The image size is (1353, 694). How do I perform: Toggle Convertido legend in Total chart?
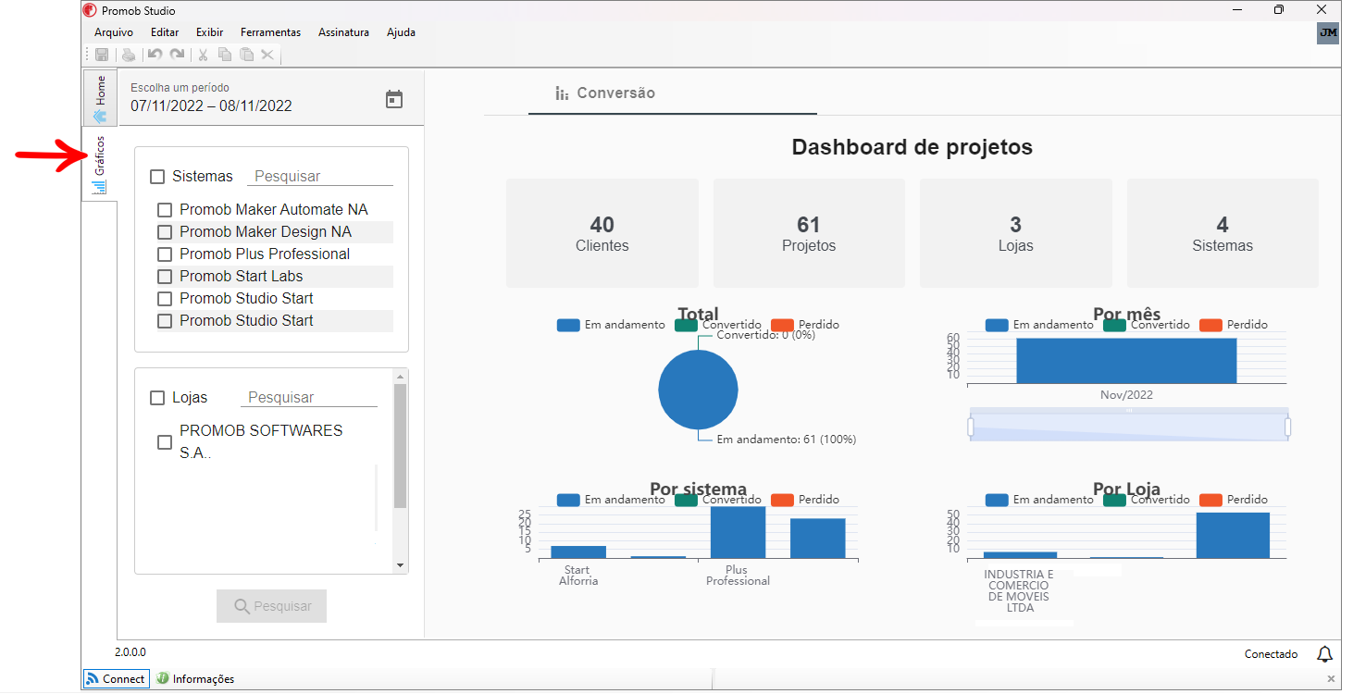click(718, 325)
